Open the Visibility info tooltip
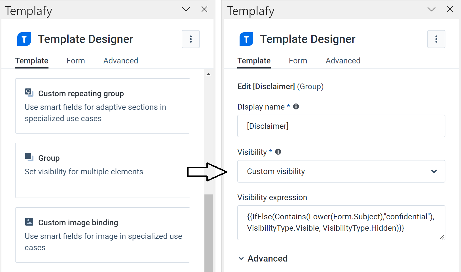 point(278,152)
